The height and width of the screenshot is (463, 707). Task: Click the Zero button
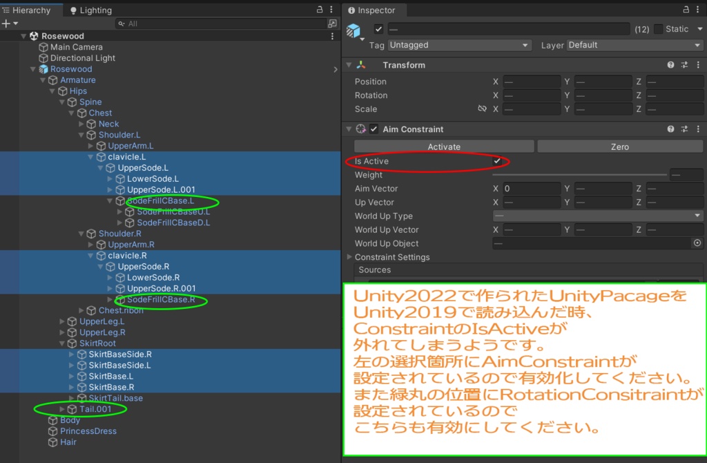(x=620, y=147)
